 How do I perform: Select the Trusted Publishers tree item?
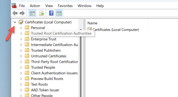46,50
